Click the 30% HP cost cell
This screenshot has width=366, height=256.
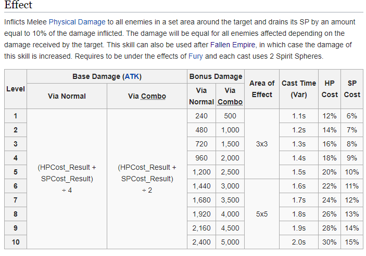click(x=330, y=242)
